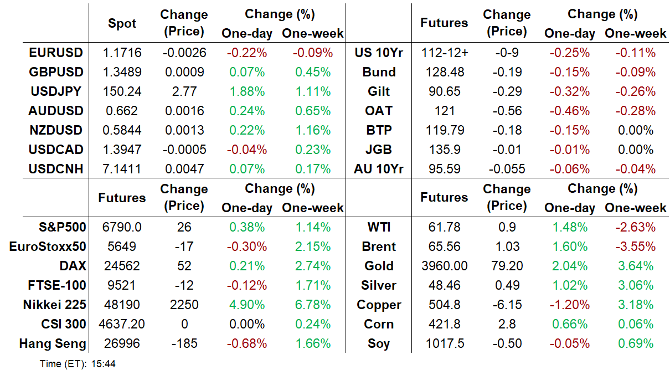Click the GBPUSD one-week change 0.45%
Viewport: 670px width, 375px height.
(x=313, y=73)
